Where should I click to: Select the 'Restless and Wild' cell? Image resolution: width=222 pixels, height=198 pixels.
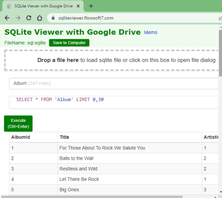tap(130, 169)
